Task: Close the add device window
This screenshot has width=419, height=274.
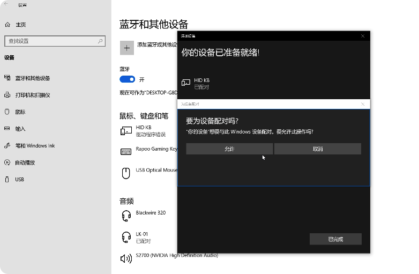Action: pos(363,36)
